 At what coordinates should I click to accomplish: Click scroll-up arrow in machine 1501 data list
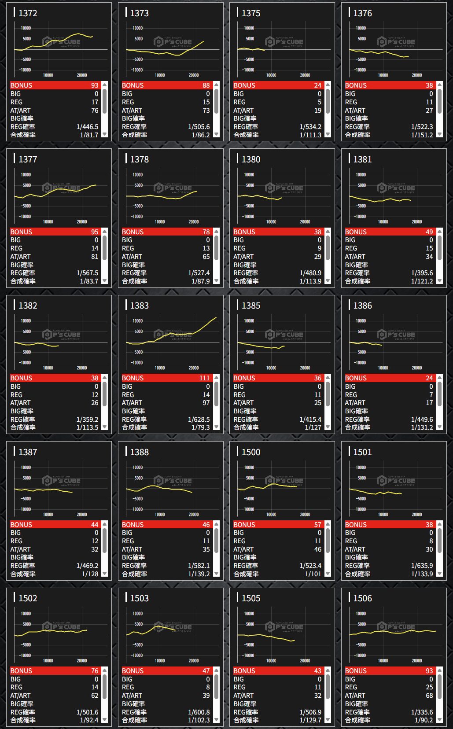click(x=439, y=524)
